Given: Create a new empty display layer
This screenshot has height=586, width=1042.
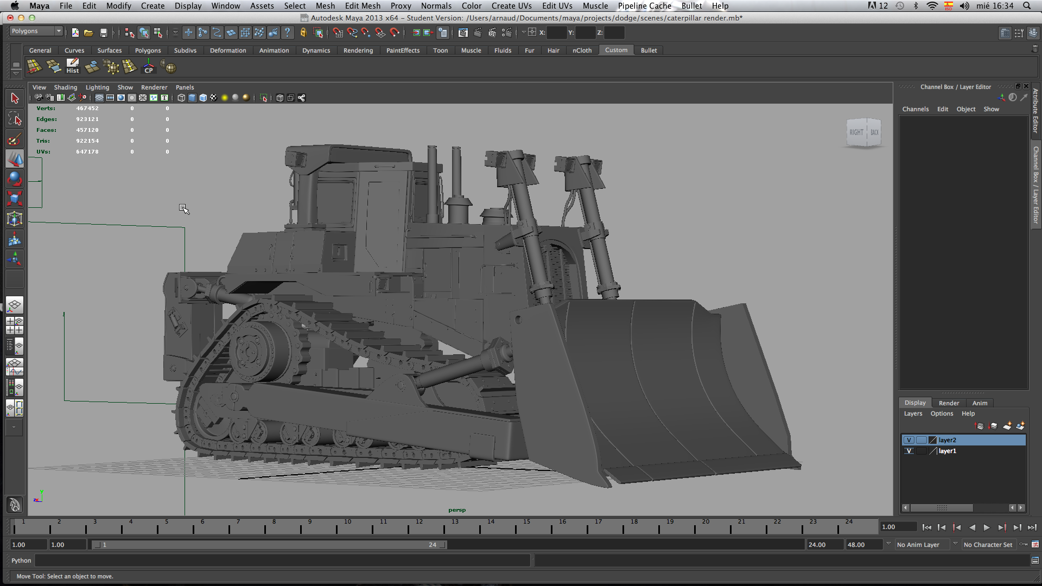Looking at the screenshot, I should [x=1007, y=426].
